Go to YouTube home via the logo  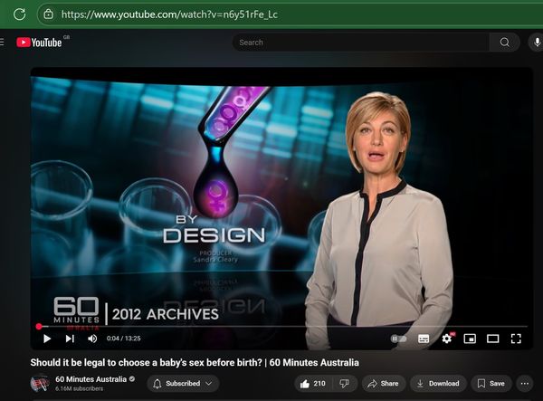click(x=39, y=43)
